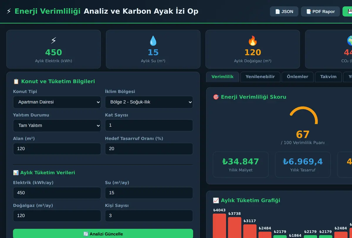Click the ₺6.969,4 Yıllık Tasarruf card

coord(303,165)
